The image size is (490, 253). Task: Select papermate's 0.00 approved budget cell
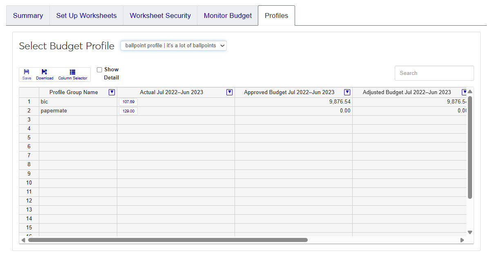293,111
